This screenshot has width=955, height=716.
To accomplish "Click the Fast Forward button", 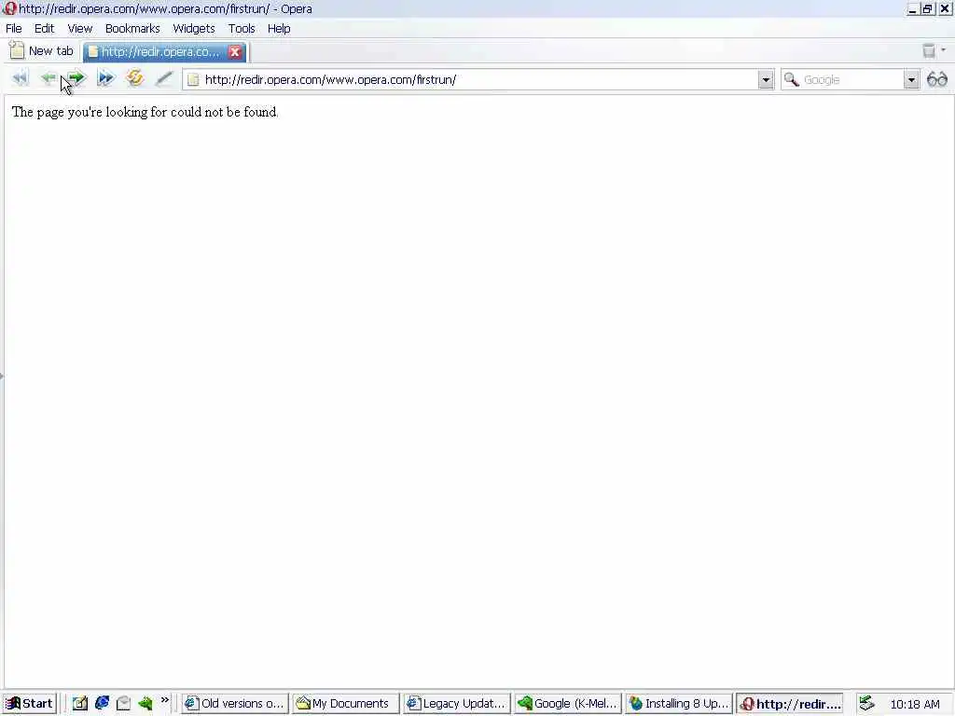I will tap(106, 78).
